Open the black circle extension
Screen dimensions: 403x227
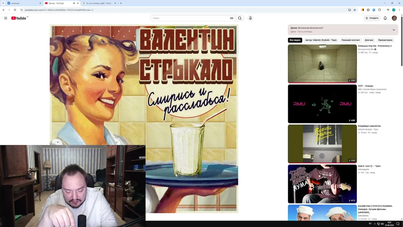[x=368, y=10]
